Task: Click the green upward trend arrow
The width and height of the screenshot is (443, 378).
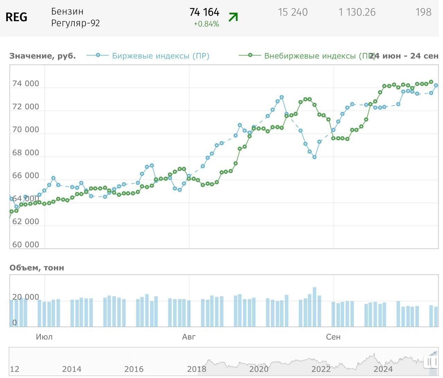Action: pos(233,17)
